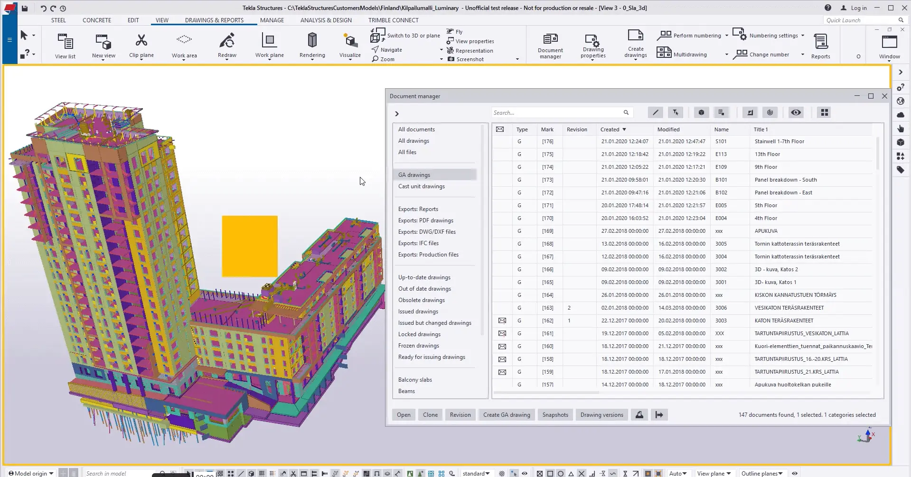Click the Create GA drawing button
This screenshot has height=477, width=911.
click(x=507, y=415)
